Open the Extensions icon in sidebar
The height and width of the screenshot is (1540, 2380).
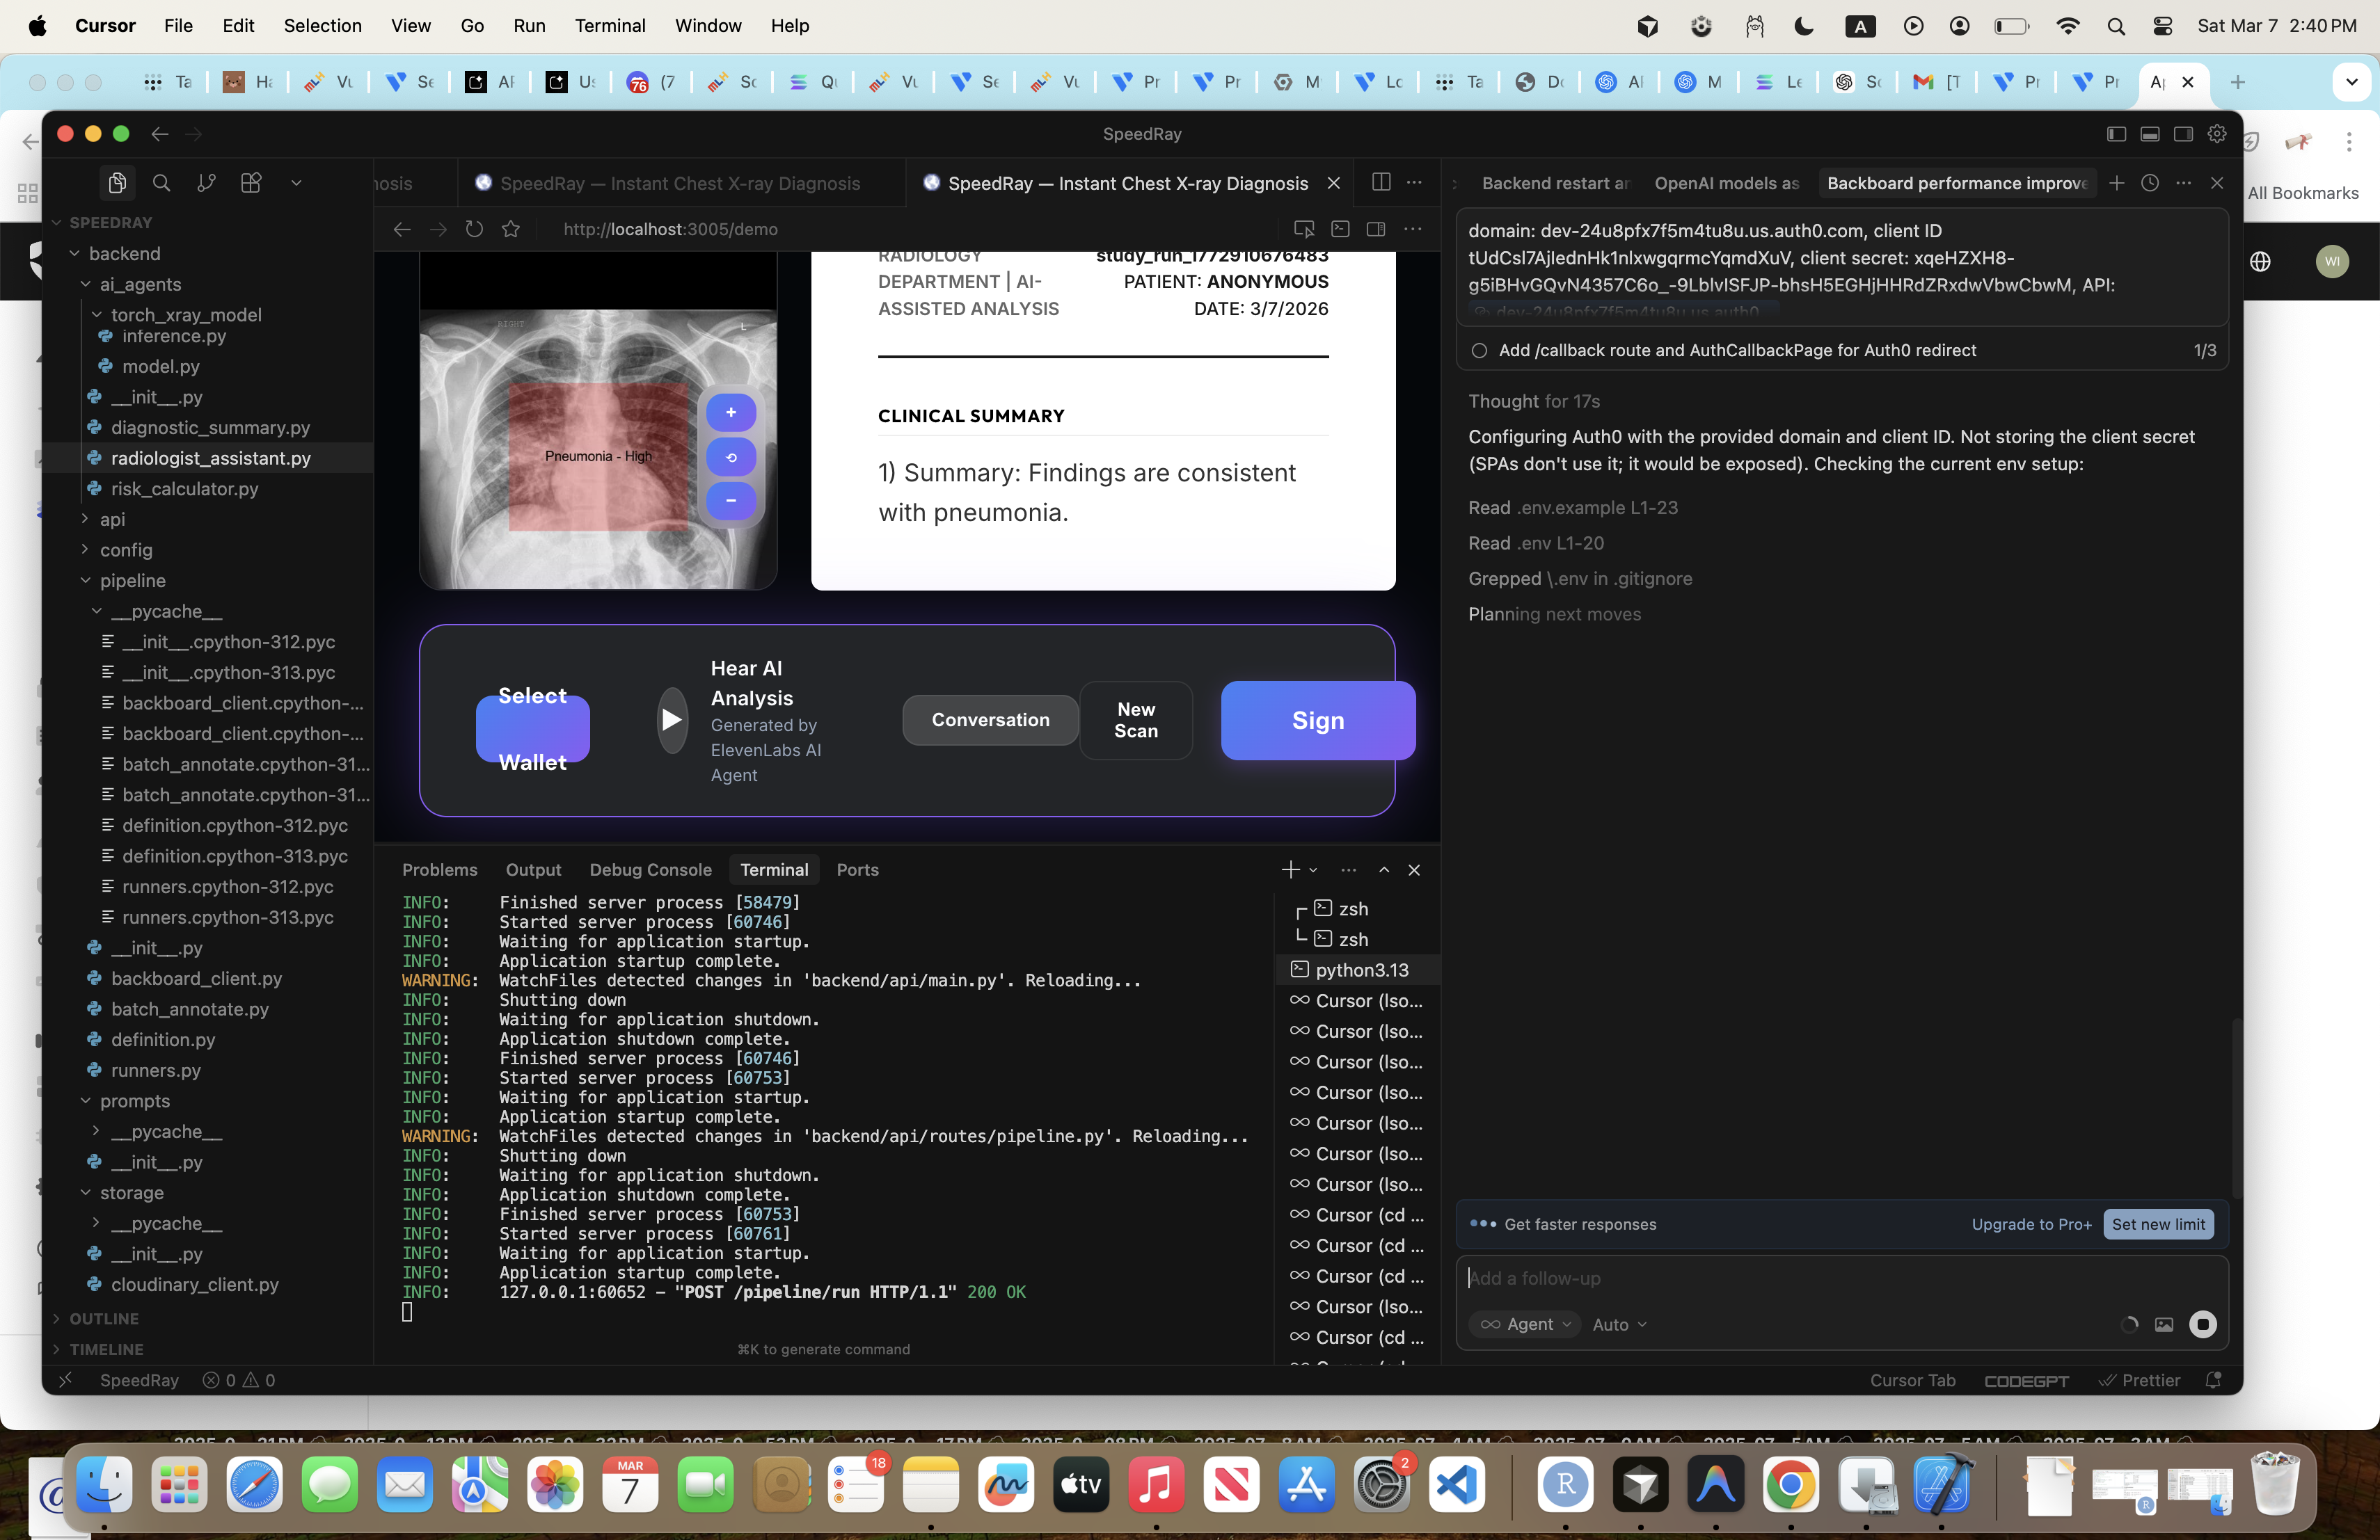pos(251,183)
